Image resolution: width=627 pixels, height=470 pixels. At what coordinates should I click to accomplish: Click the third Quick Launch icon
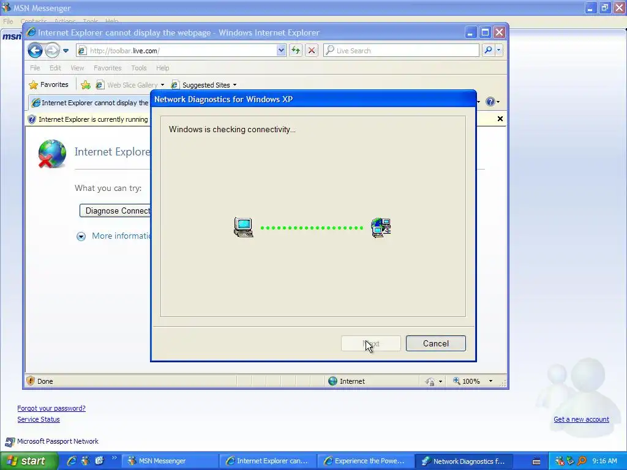[99, 461]
